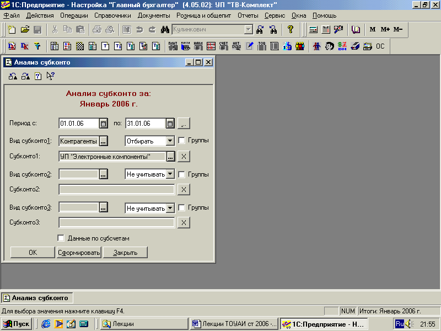Click the chart of accounts T-shaped icon
This screenshot has width=441, height=331.
click(37, 46)
